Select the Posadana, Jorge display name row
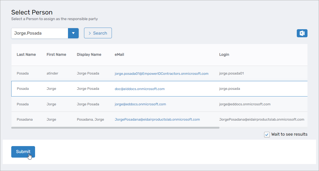Viewport: 319px width, 171px height. pos(90,120)
